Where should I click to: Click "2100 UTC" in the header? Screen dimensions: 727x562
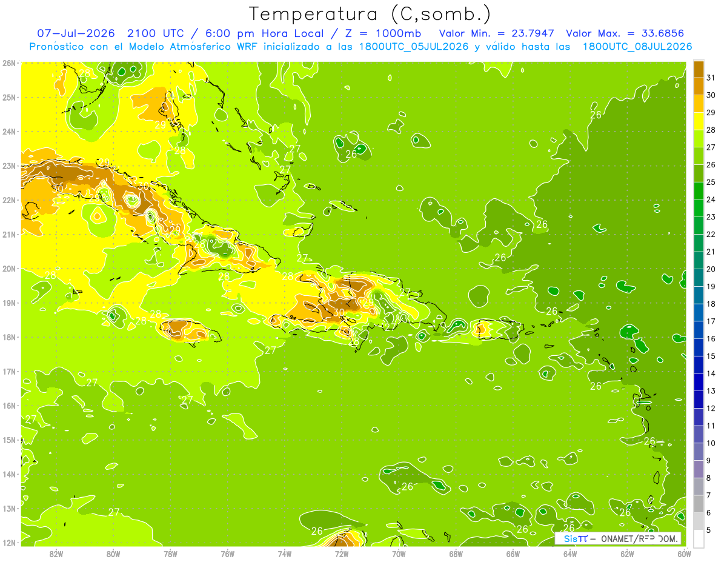(x=154, y=33)
